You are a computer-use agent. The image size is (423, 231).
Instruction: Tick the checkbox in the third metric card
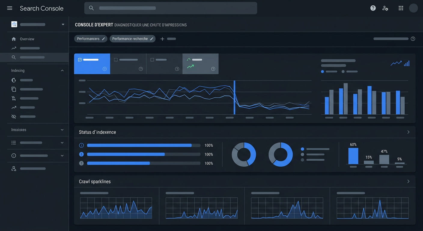tap(152, 60)
